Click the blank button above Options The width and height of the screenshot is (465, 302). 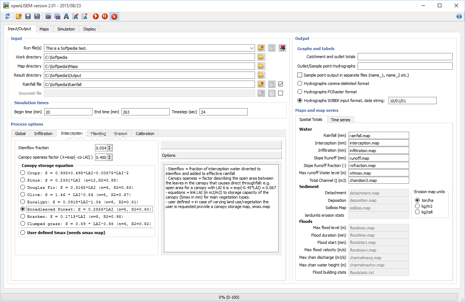click(221, 145)
